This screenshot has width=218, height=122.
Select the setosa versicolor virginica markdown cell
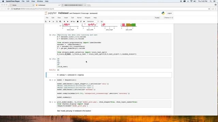tap(109, 75)
